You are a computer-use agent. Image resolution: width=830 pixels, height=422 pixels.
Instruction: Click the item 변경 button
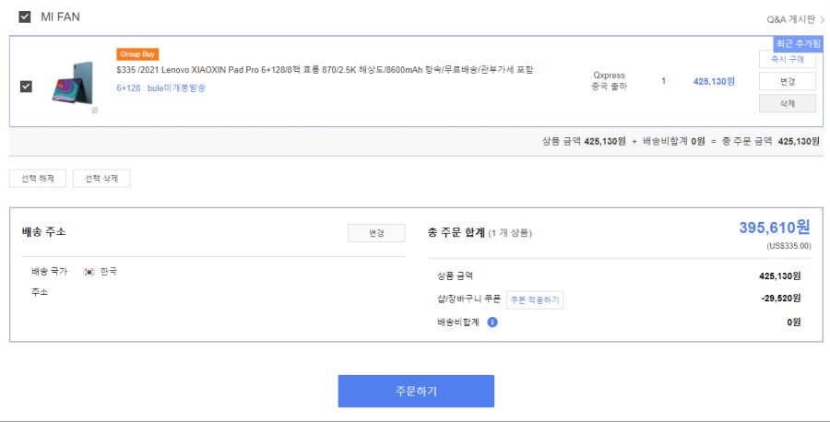[x=788, y=81]
